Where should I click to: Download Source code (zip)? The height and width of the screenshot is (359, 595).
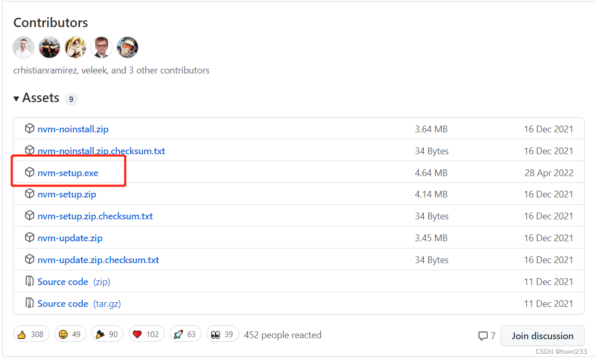(74, 282)
